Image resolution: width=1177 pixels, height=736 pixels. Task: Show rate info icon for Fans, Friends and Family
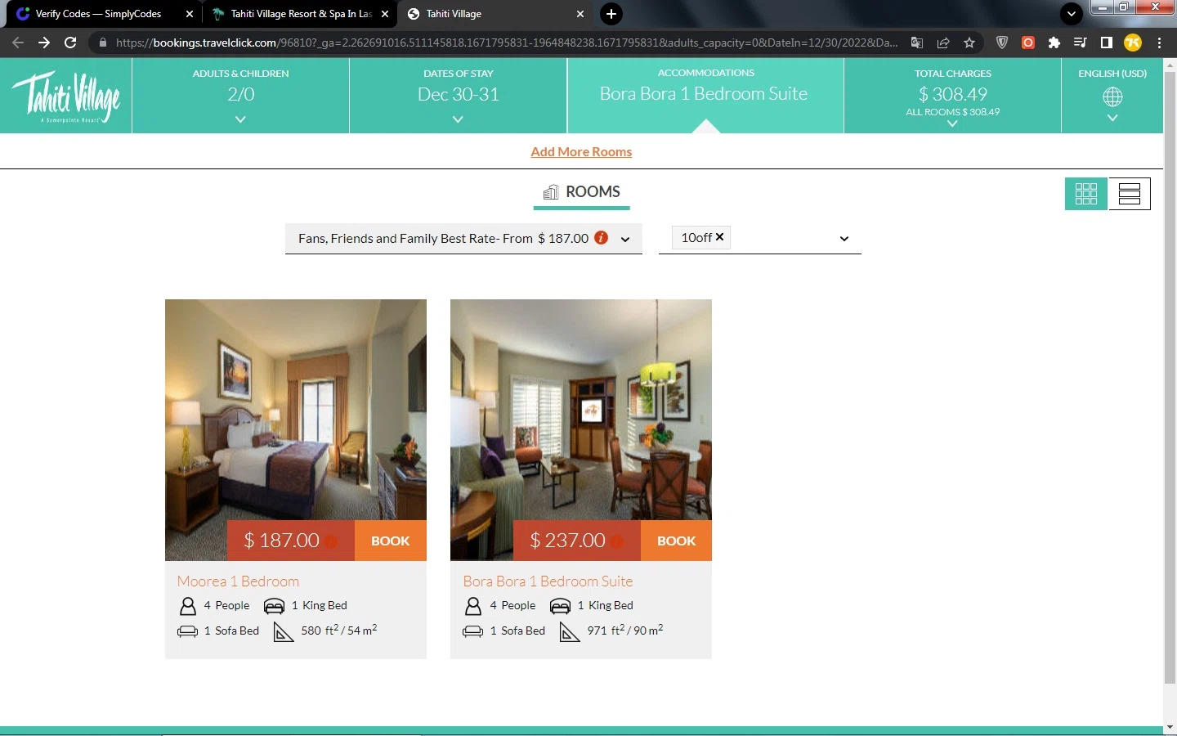601,238
